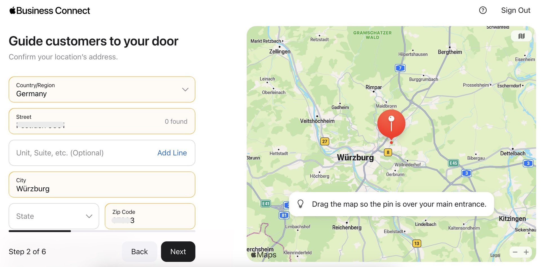Click highway 27 marker on the map
Image resolution: width=541 pixels, height=267 pixels.
(325, 141)
